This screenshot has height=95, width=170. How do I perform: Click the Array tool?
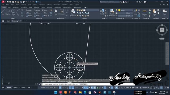[45, 16]
